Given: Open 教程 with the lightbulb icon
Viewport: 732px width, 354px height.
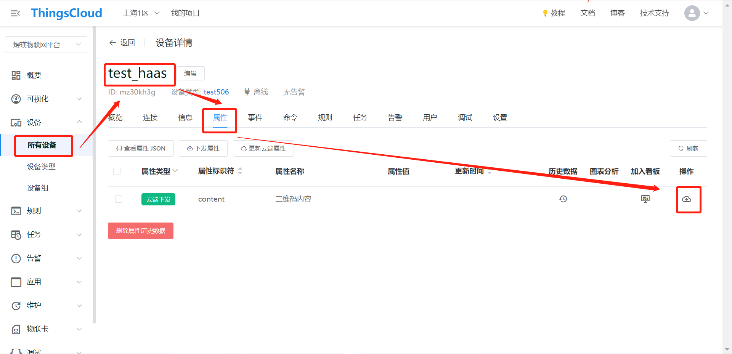Looking at the screenshot, I should [554, 13].
